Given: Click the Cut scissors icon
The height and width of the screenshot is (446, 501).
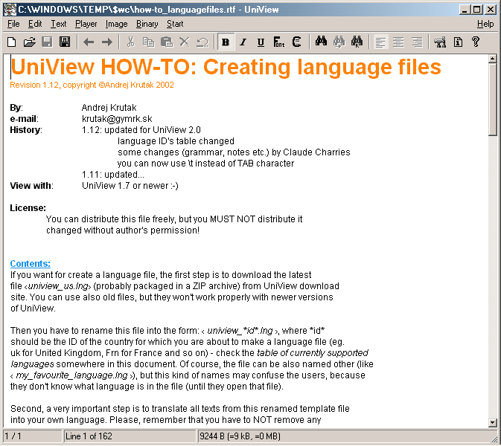Looking at the screenshot, I should tap(131, 42).
